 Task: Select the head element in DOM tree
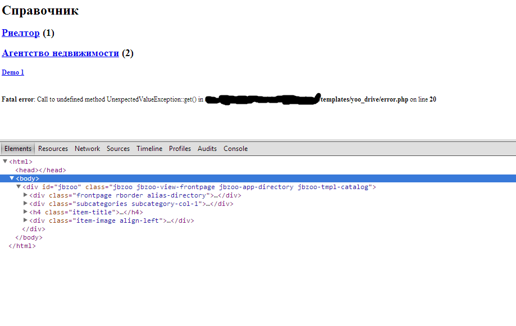41,170
